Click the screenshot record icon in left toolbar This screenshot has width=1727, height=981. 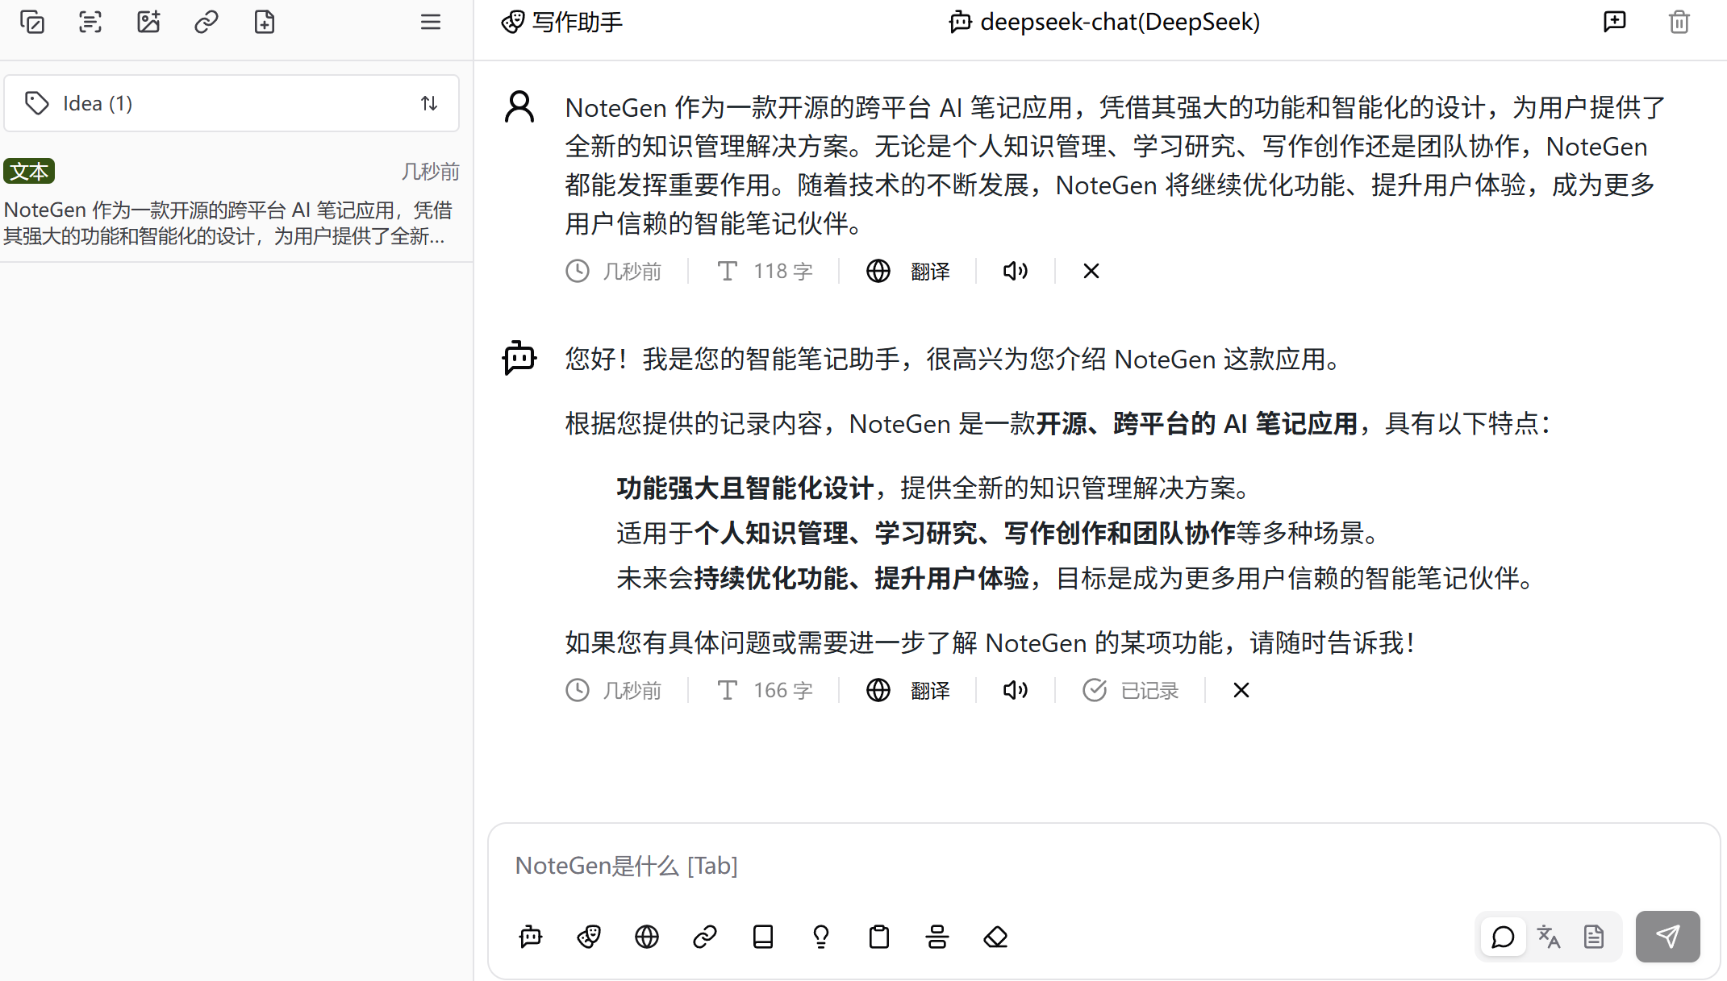[32, 22]
